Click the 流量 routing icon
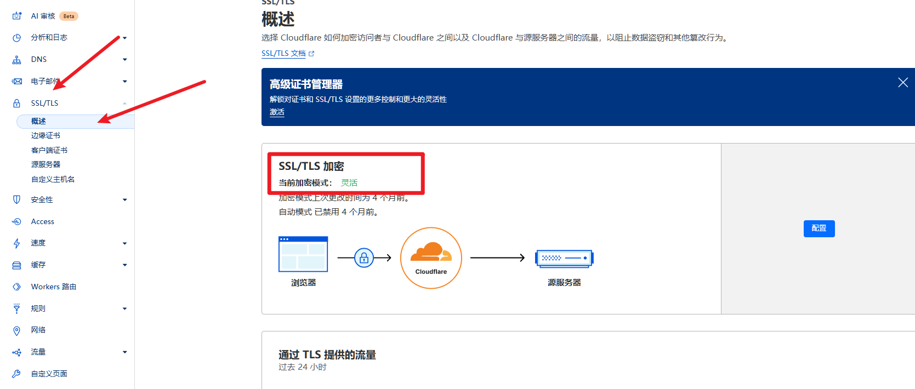 (x=17, y=352)
